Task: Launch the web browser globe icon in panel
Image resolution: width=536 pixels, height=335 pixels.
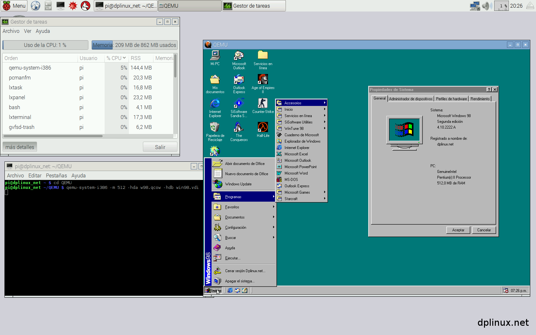Action: [35, 6]
